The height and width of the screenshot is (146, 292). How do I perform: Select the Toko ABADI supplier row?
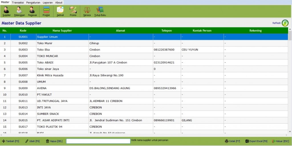pos(144,62)
